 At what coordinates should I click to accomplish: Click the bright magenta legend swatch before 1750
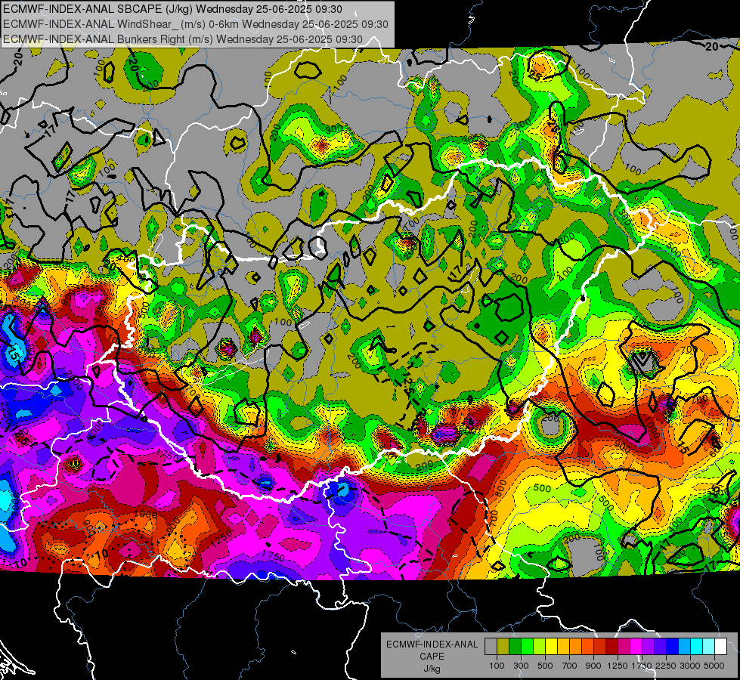coord(636,647)
